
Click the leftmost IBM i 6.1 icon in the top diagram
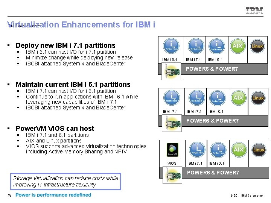tap(171, 46)
